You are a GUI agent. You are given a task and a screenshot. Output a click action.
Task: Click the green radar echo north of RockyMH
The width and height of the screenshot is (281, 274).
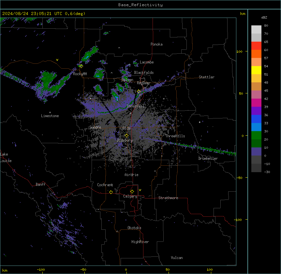pos(89,54)
